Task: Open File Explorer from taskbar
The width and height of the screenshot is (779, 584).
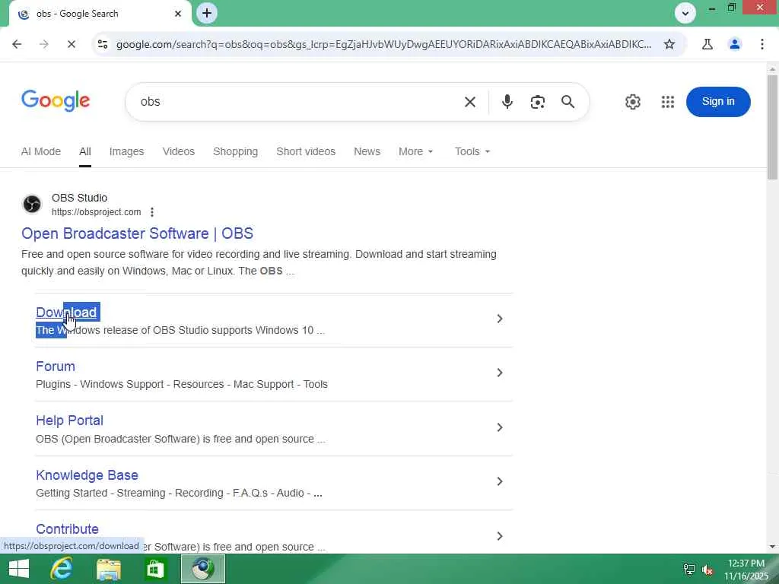Action: click(108, 569)
